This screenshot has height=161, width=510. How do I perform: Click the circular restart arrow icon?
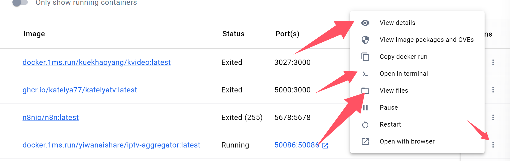365,125
